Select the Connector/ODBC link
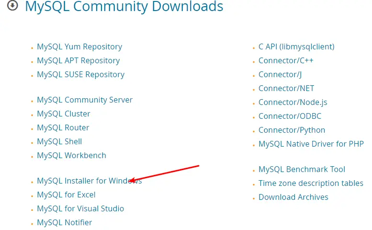The width and height of the screenshot is (372, 230). click(x=290, y=116)
